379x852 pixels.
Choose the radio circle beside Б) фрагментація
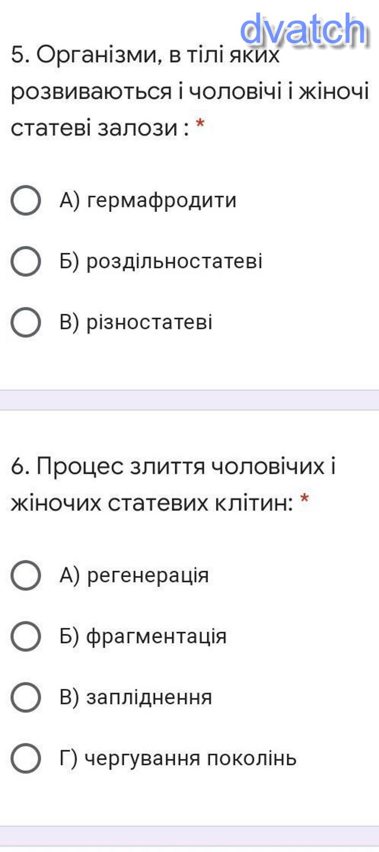pyautogui.click(x=25, y=636)
